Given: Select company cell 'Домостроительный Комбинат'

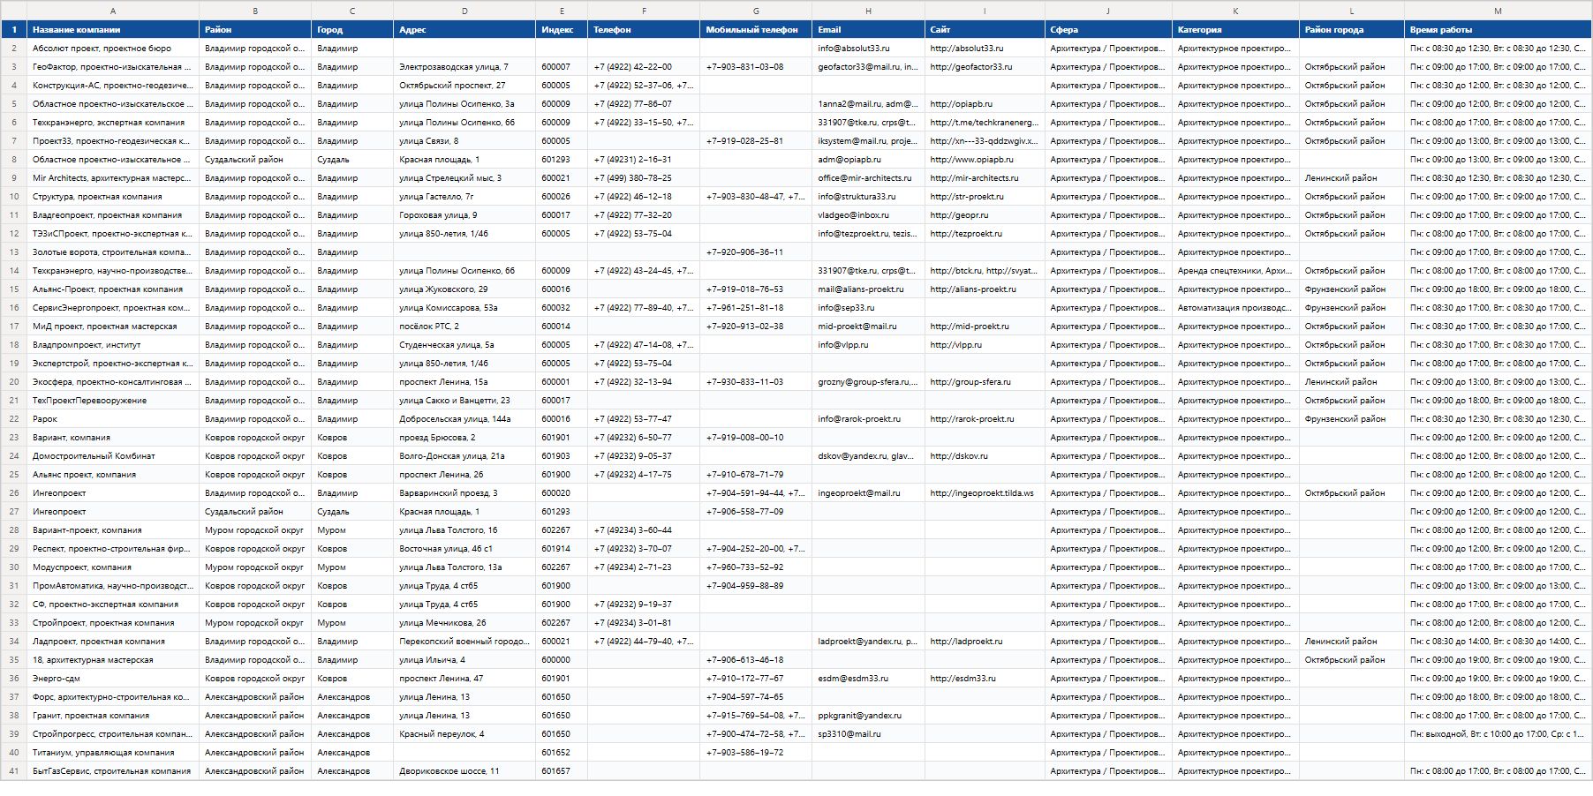Looking at the screenshot, I should [x=113, y=456].
